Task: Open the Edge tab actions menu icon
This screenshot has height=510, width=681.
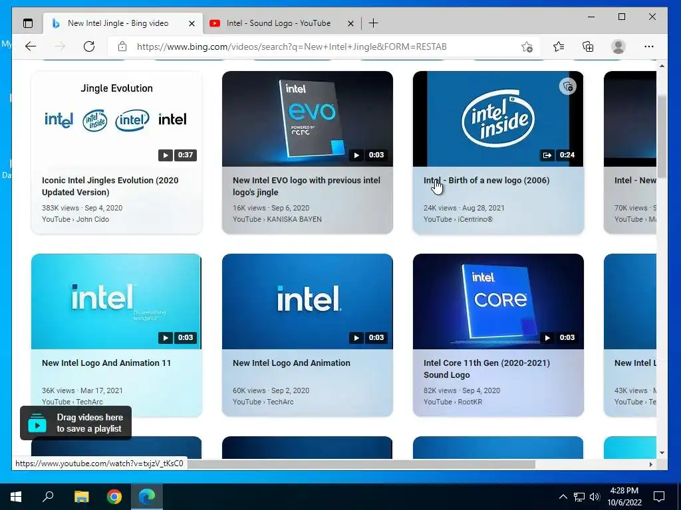Action: pyautogui.click(x=28, y=23)
